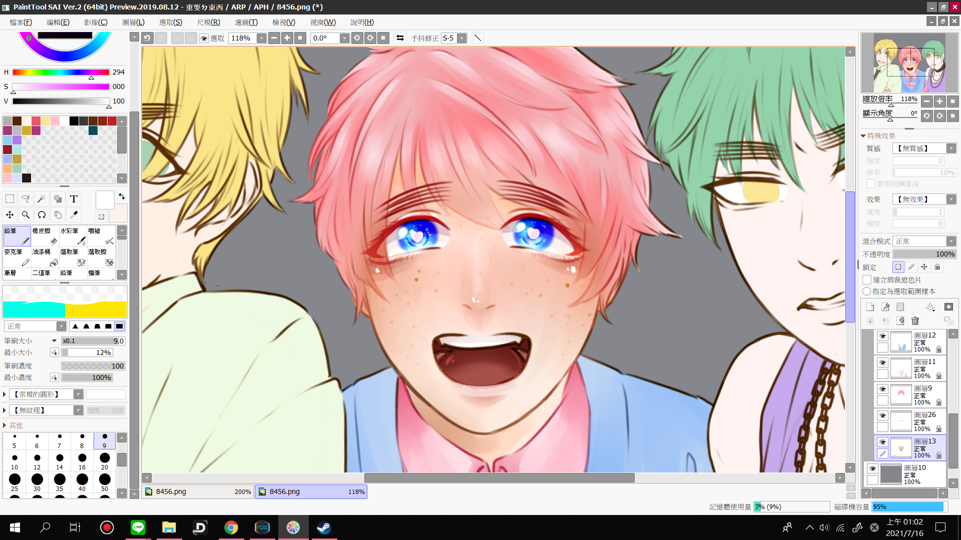Image resolution: width=961 pixels, height=540 pixels.
Task: Open the 無紋理 brush texture dropdown
Action: tap(78, 410)
